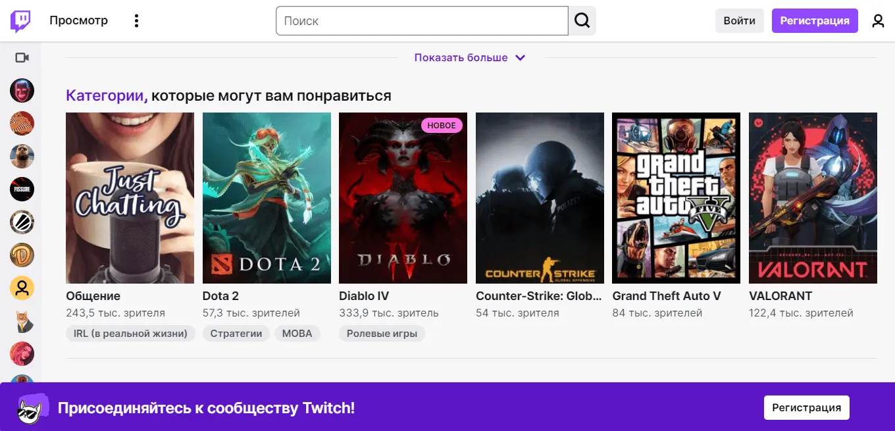Click the Присоединяйтесь к сообществу Twitch! banner text

(207, 408)
